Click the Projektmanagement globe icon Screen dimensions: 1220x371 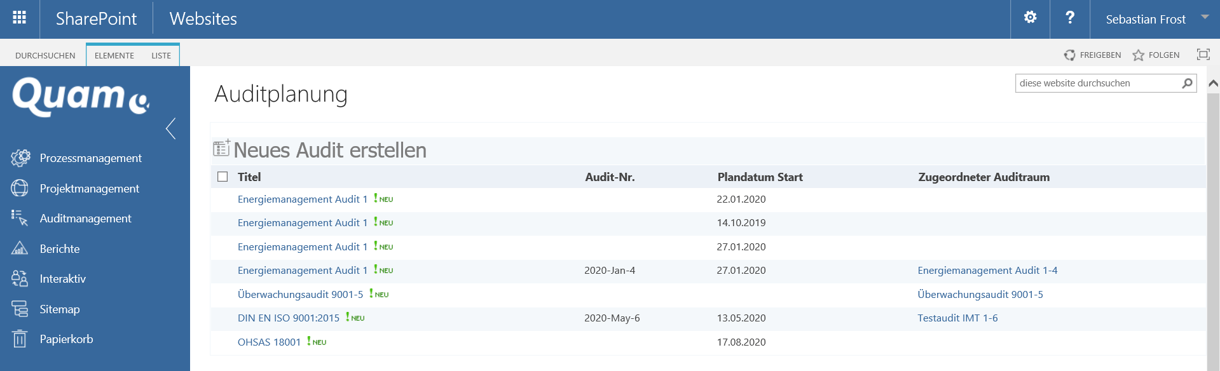20,188
